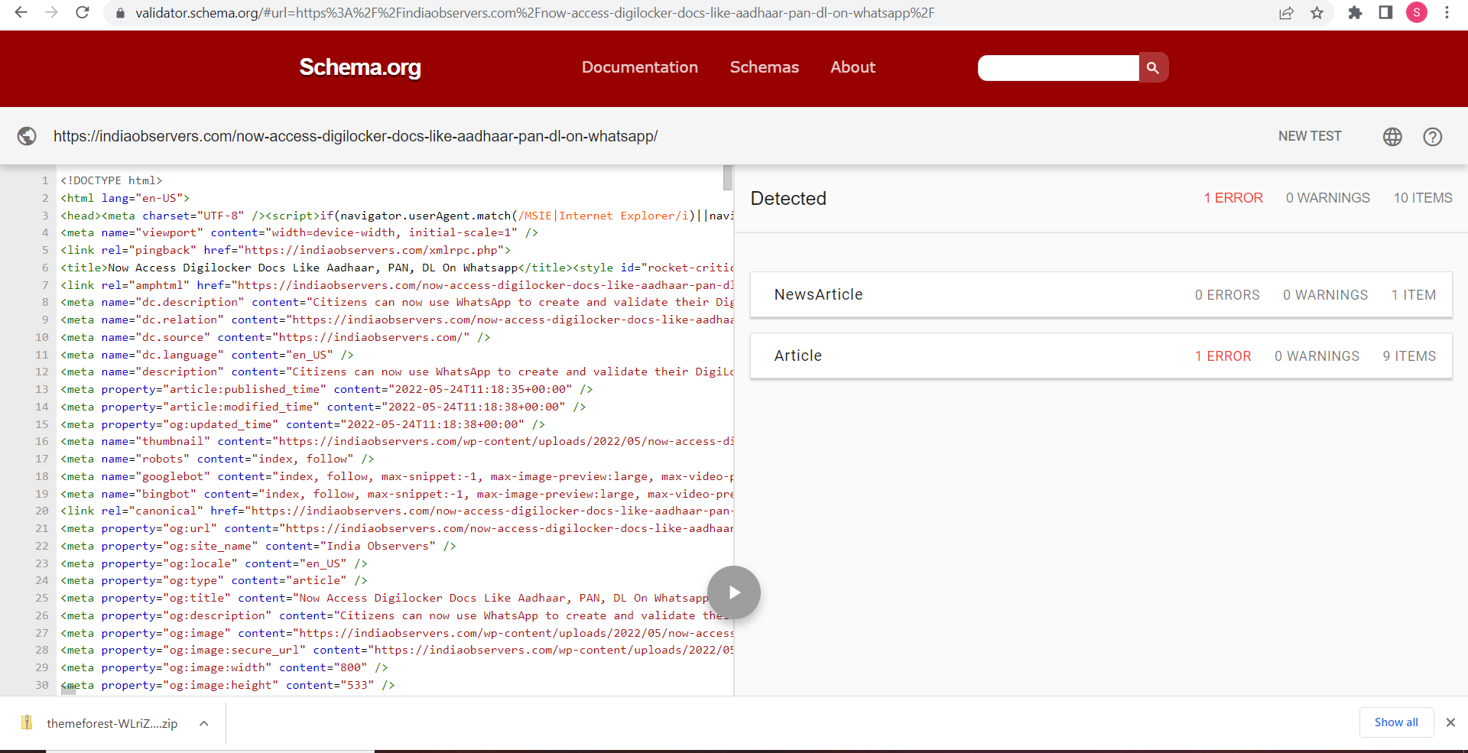
Task: Open the help question mark icon
Action: [x=1432, y=137]
